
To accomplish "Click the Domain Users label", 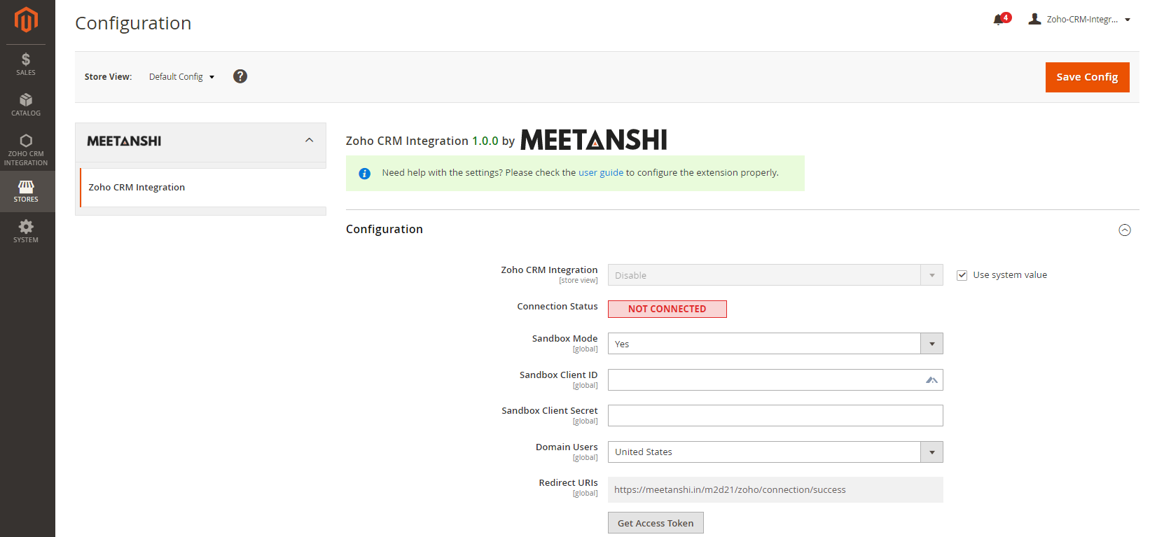I will pyautogui.click(x=567, y=447).
